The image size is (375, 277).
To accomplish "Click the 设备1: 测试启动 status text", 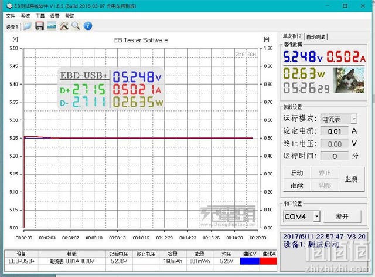I will pyautogui.click(x=311, y=244).
